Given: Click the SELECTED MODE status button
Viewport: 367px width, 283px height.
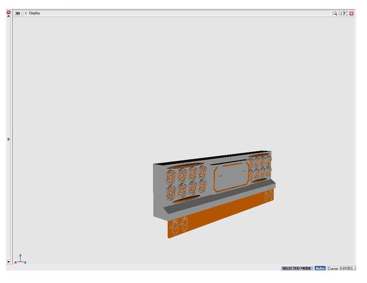Looking at the screenshot, I should click(296, 268).
